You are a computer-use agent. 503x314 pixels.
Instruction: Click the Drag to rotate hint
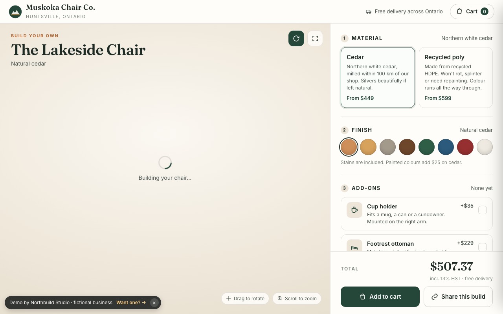pos(245,298)
